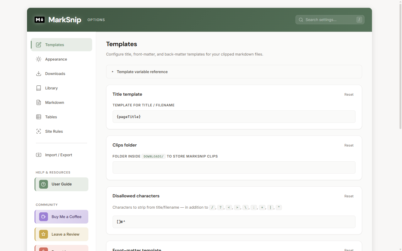Click Leave a Review button

pos(62,234)
